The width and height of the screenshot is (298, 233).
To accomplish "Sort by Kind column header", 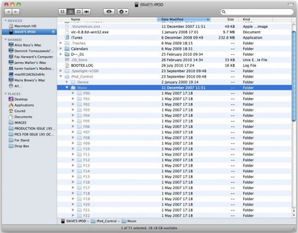I will point(255,19).
